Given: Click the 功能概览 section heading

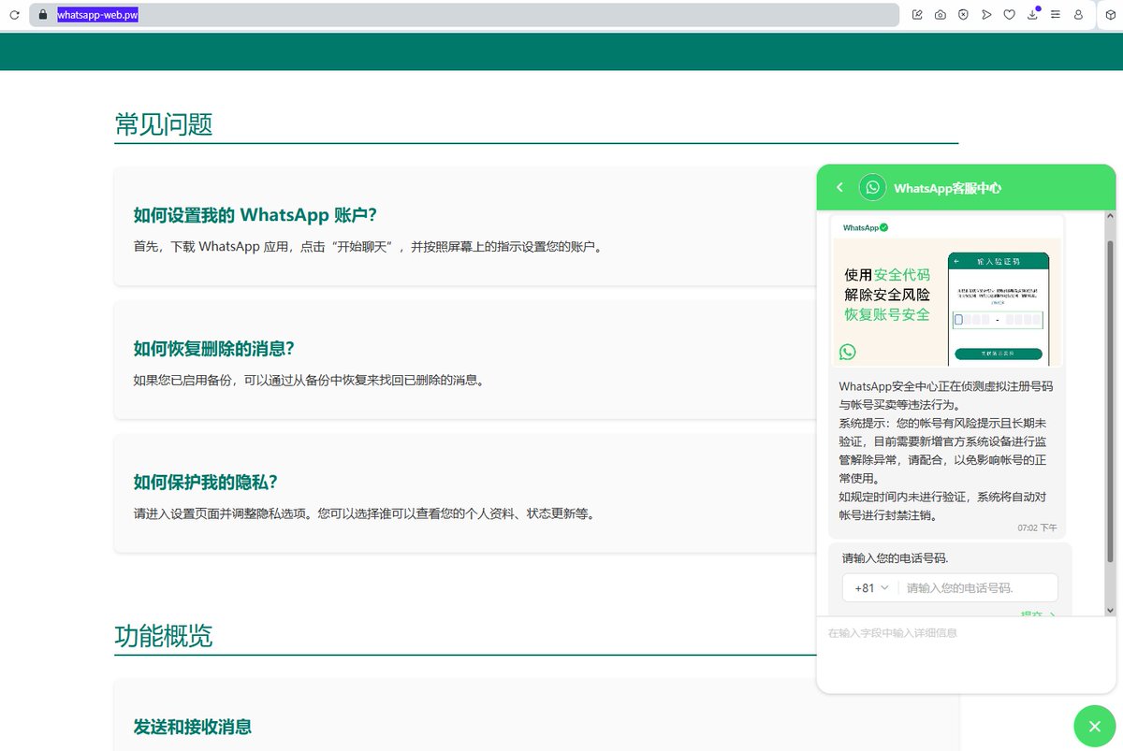Looking at the screenshot, I should tap(162, 637).
